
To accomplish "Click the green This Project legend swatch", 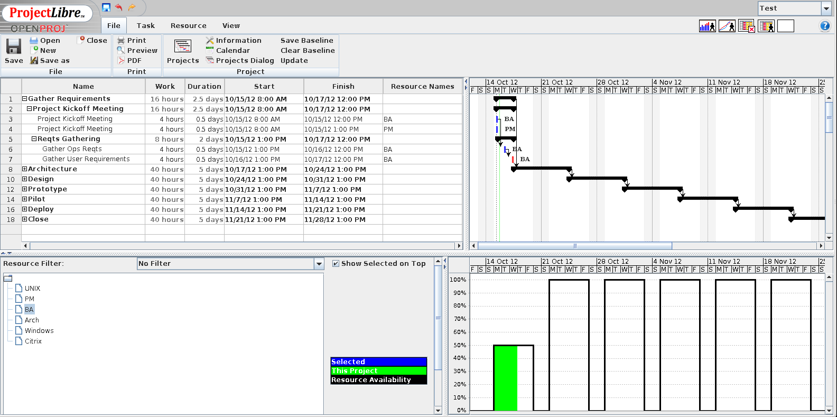I will pyautogui.click(x=378, y=370).
